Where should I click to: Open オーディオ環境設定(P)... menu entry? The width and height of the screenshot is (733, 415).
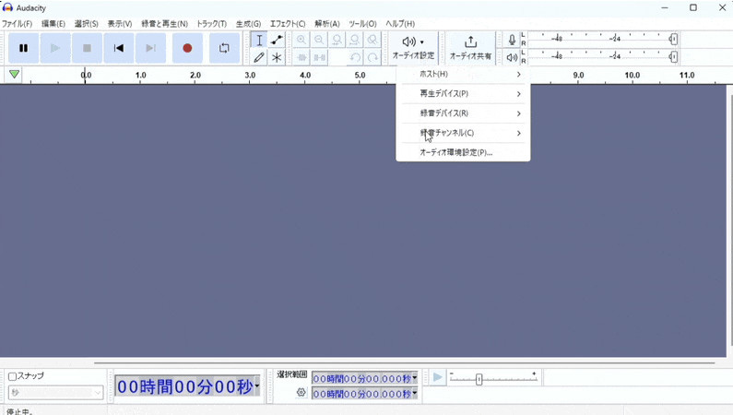point(463,152)
